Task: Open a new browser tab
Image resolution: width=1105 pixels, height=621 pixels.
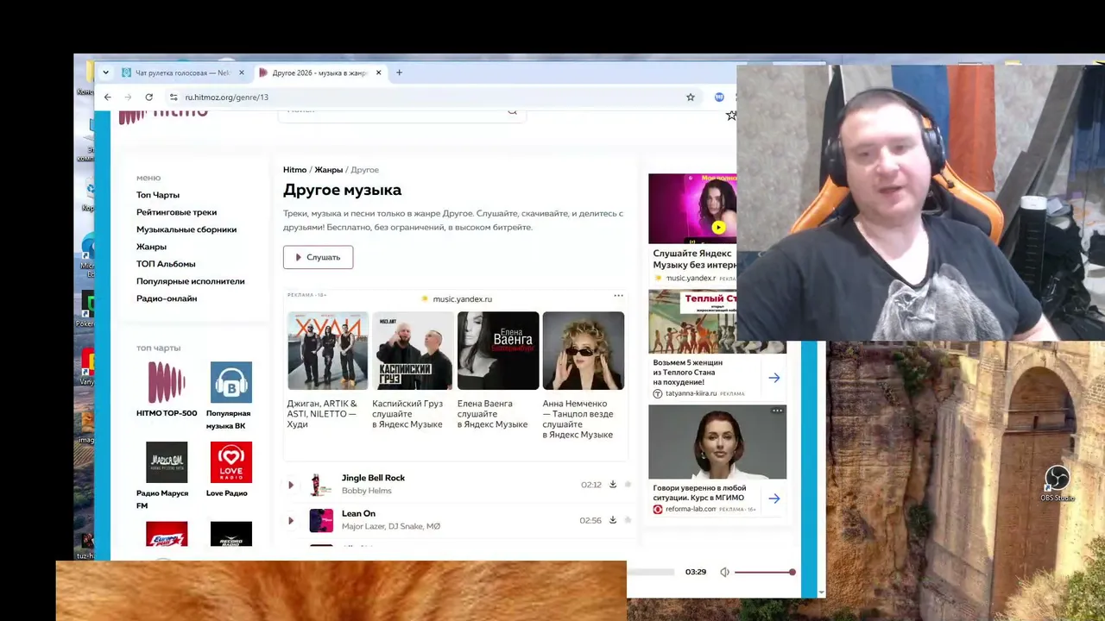Action: coord(399,72)
